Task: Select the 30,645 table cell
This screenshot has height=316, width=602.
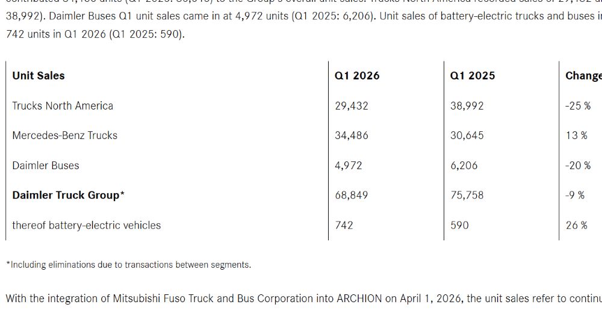Action: [467, 135]
